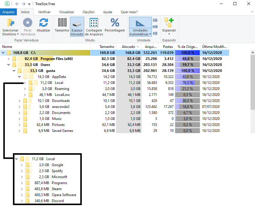Expand the anaconda3 folder
Viewport: 255px width, 206px height.
[x=20, y=107]
